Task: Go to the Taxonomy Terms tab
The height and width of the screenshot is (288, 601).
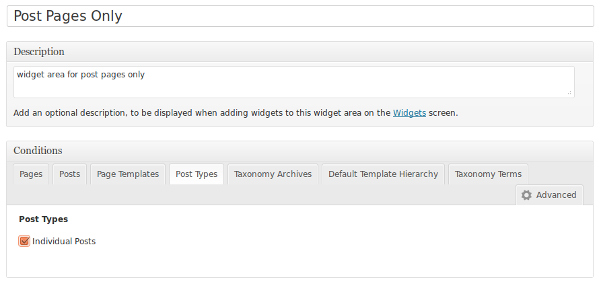Action: pyautogui.click(x=488, y=174)
